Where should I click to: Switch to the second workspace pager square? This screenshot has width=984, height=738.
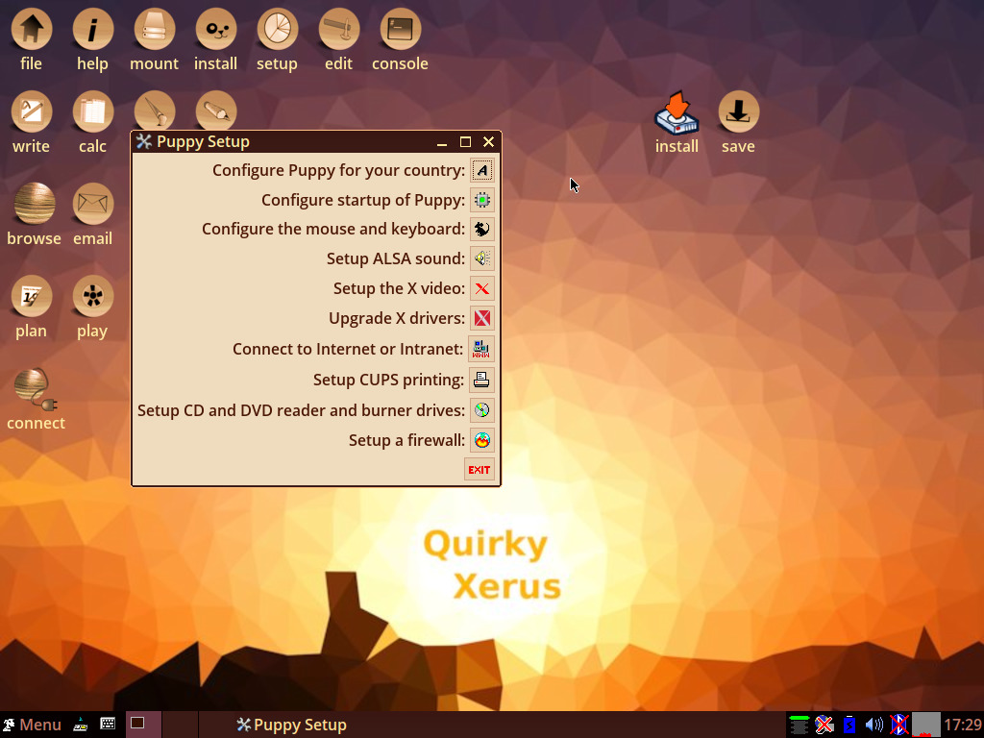coord(180,726)
